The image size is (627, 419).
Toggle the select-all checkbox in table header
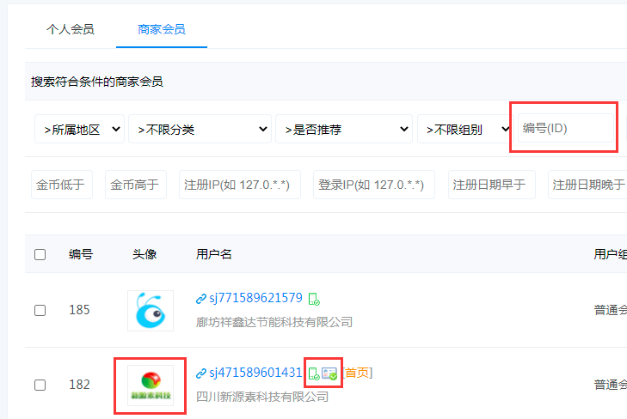tap(40, 254)
